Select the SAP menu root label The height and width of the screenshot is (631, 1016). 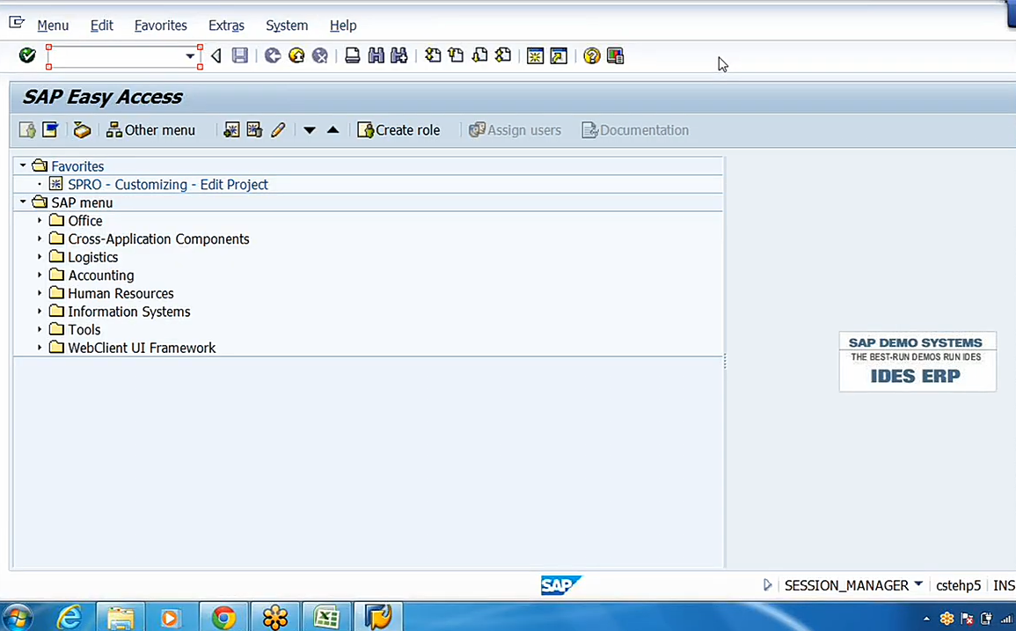point(82,202)
